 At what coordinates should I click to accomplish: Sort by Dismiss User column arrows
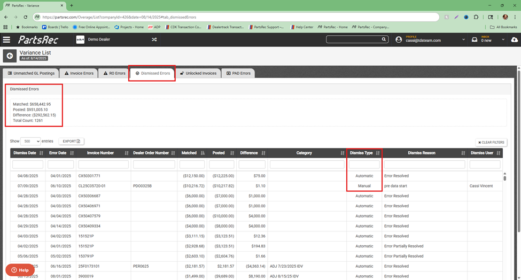[499, 153]
